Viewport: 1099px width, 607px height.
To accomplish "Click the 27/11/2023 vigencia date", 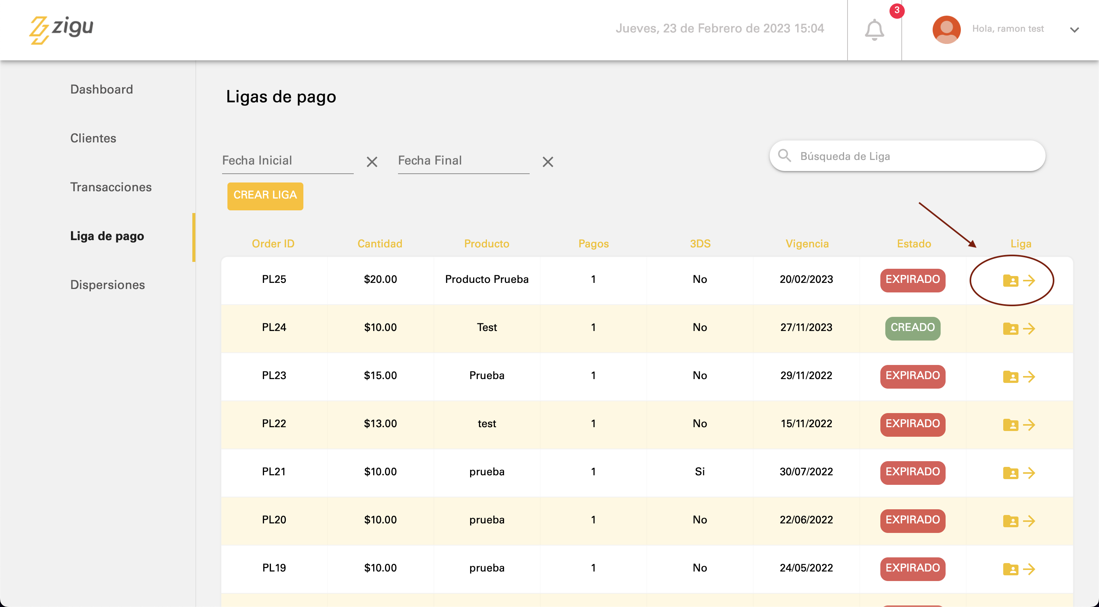I will pos(806,328).
